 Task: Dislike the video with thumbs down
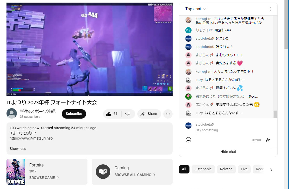[128, 114]
